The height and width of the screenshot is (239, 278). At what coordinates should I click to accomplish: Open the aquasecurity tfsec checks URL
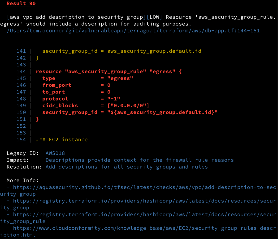pyautogui.click(x=144, y=187)
